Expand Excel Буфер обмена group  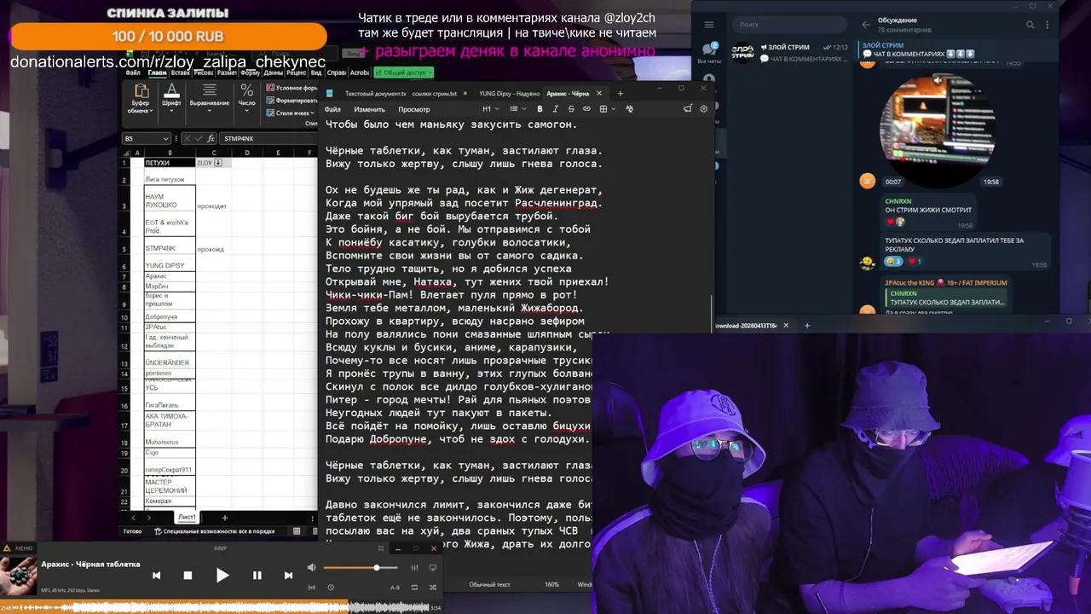pos(140,100)
